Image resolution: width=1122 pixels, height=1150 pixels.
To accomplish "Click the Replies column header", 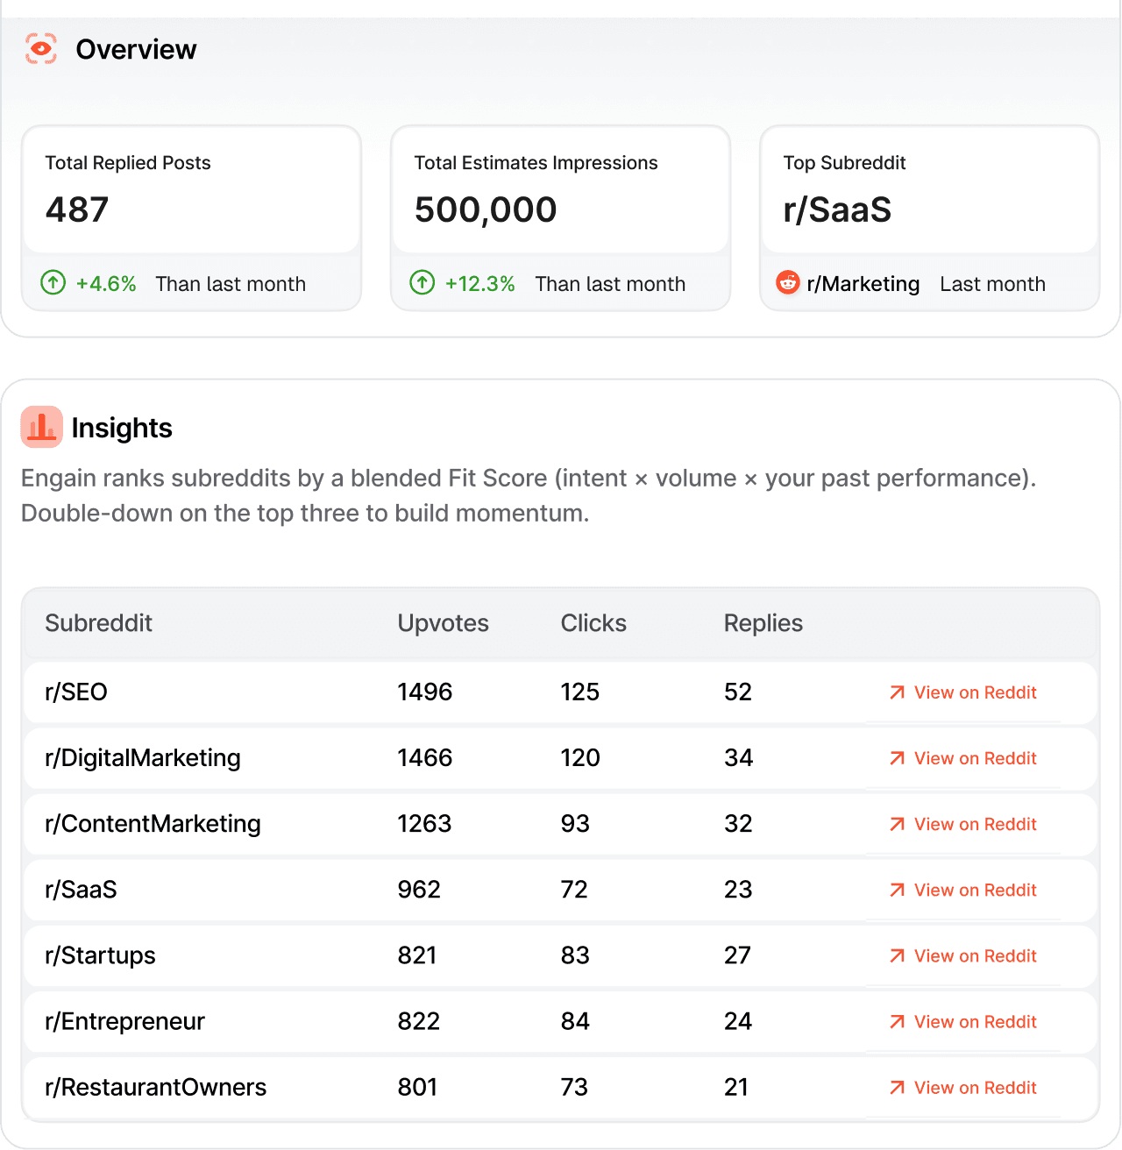I will point(763,623).
